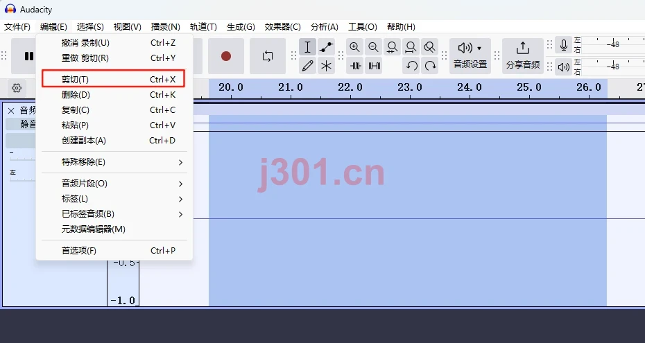Expand the 已标签音频(B) submenu
The width and height of the screenshot is (645, 343).
point(114,214)
